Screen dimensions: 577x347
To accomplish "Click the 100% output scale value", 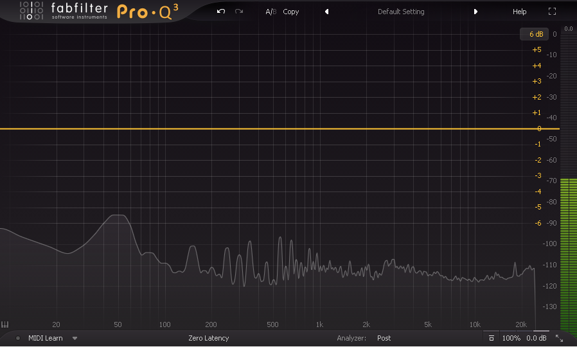I will point(511,338).
